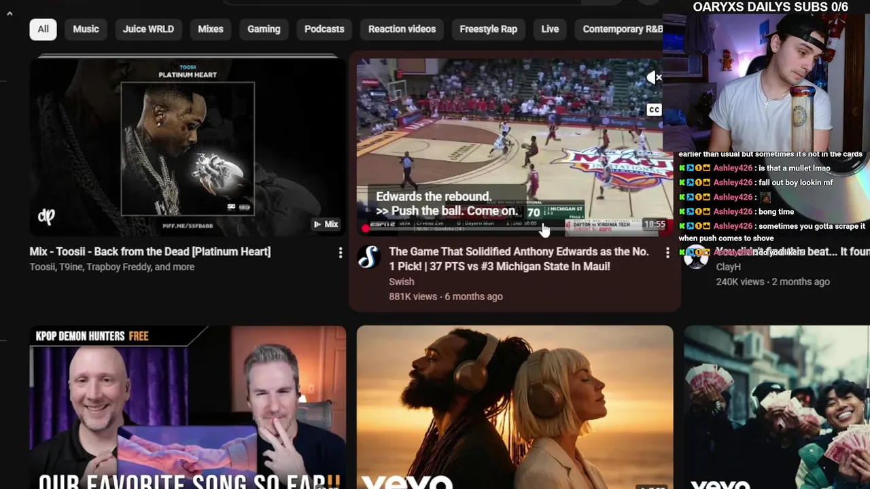Viewport: 870px width, 489px height.
Task: Open Swish channel name link
Action: click(401, 281)
